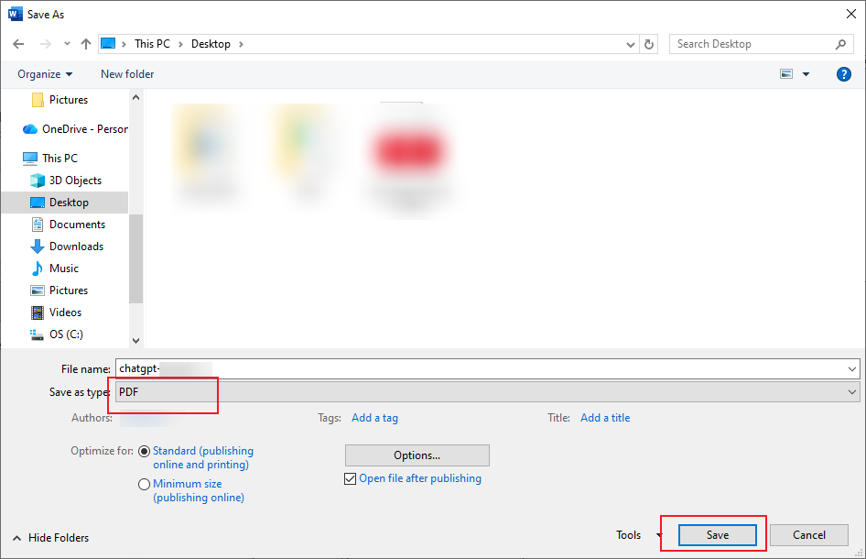This screenshot has height=559, width=866.
Task: Click the Add a tag link
Action: click(x=374, y=417)
